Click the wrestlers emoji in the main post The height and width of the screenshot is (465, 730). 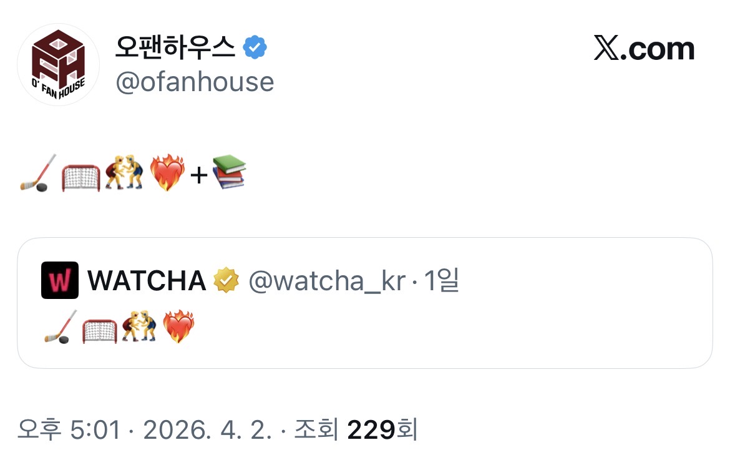124,174
